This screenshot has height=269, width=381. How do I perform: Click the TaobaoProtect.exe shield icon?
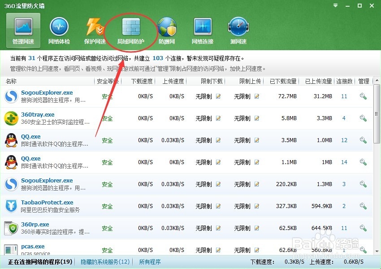11,206
